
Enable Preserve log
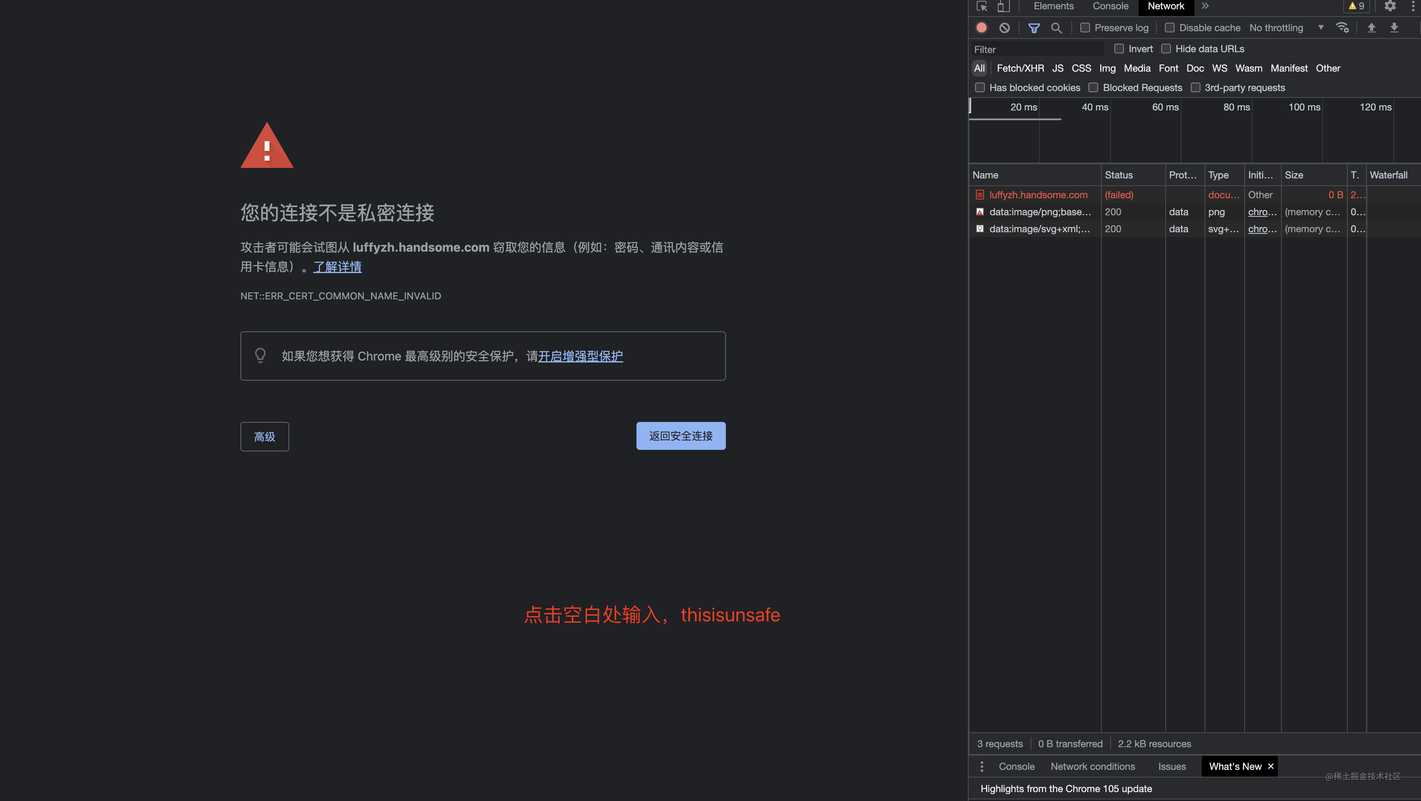1085,27
